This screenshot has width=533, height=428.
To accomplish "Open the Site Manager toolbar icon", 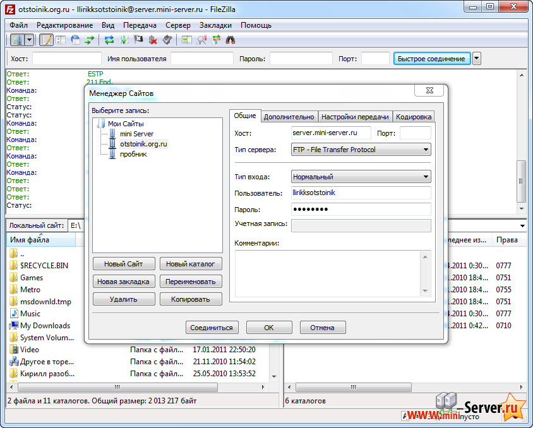I will pos(18,40).
